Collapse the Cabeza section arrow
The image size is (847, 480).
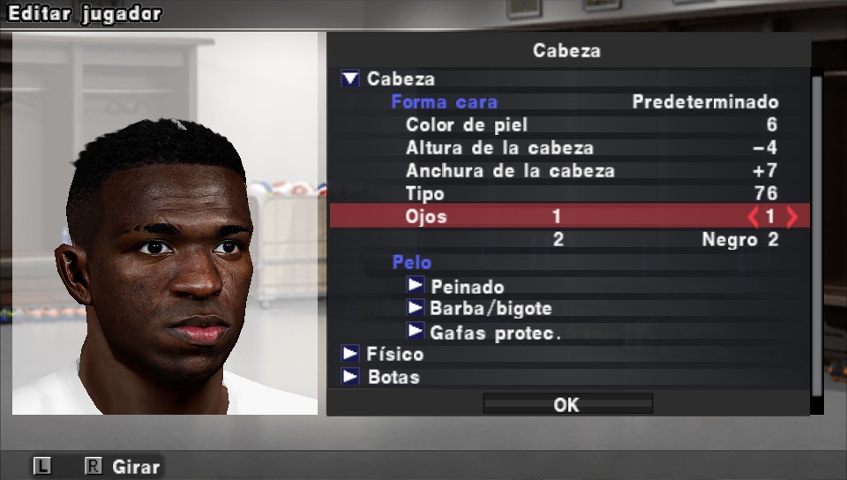[350, 79]
